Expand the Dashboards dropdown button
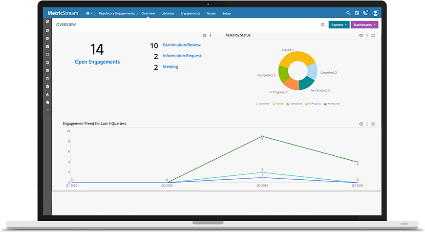 [x=364, y=24]
